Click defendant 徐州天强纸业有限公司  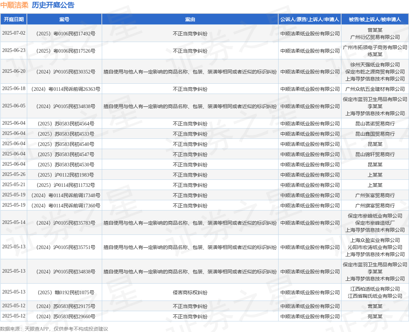coord(375,64)
